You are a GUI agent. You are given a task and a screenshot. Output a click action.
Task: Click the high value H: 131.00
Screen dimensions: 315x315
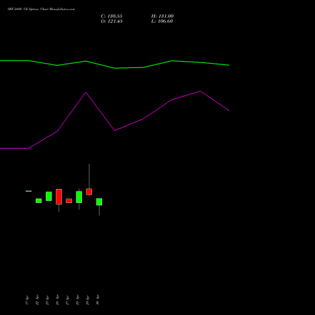[x=163, y=16]
